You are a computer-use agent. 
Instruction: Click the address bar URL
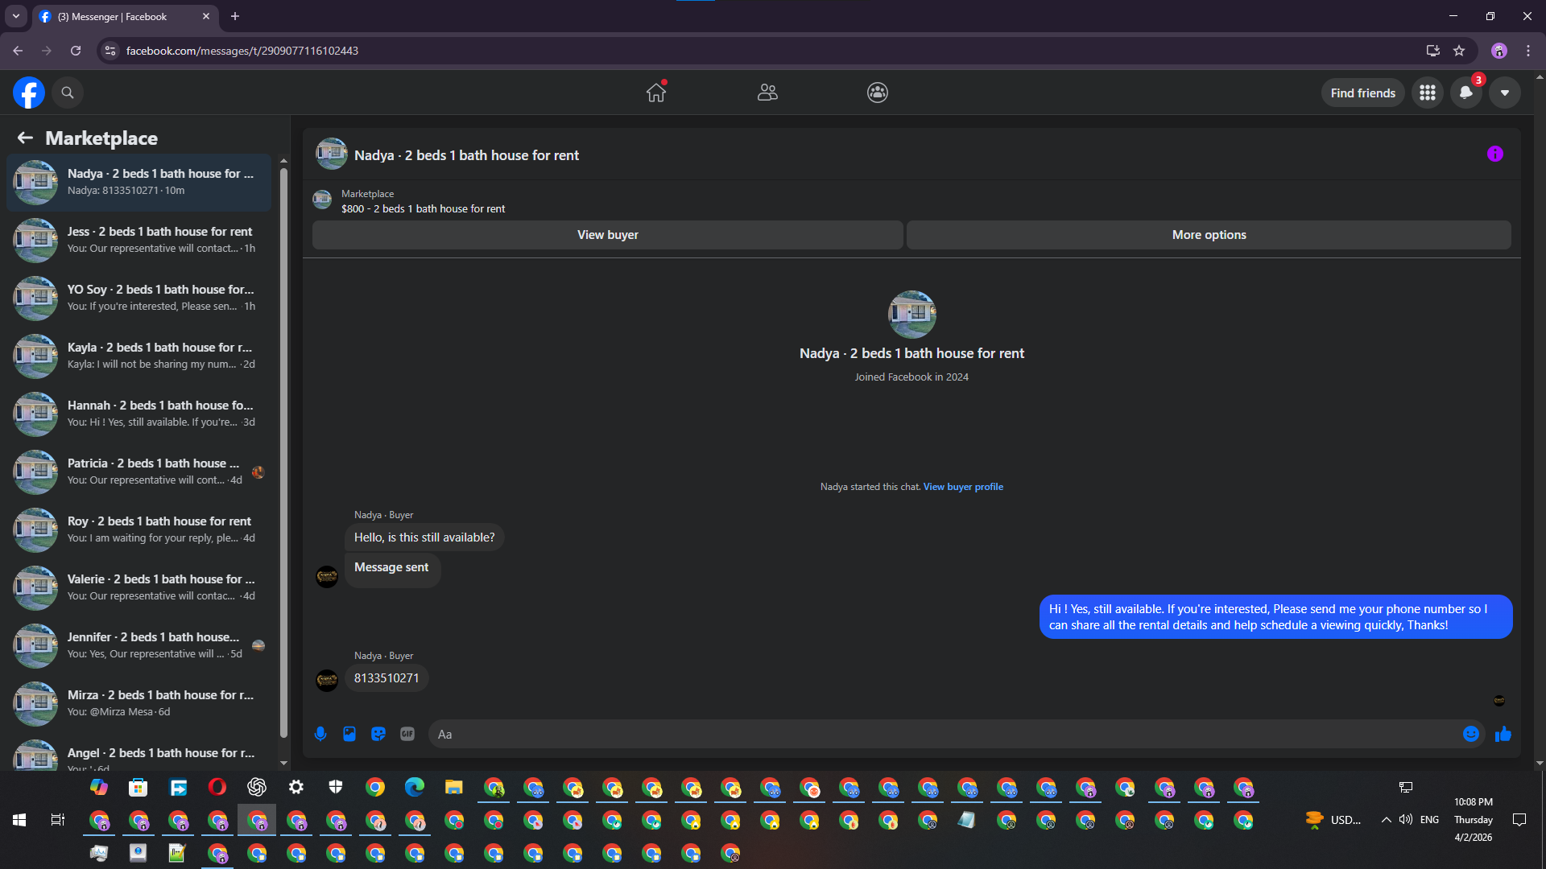(x=242, y=51)
